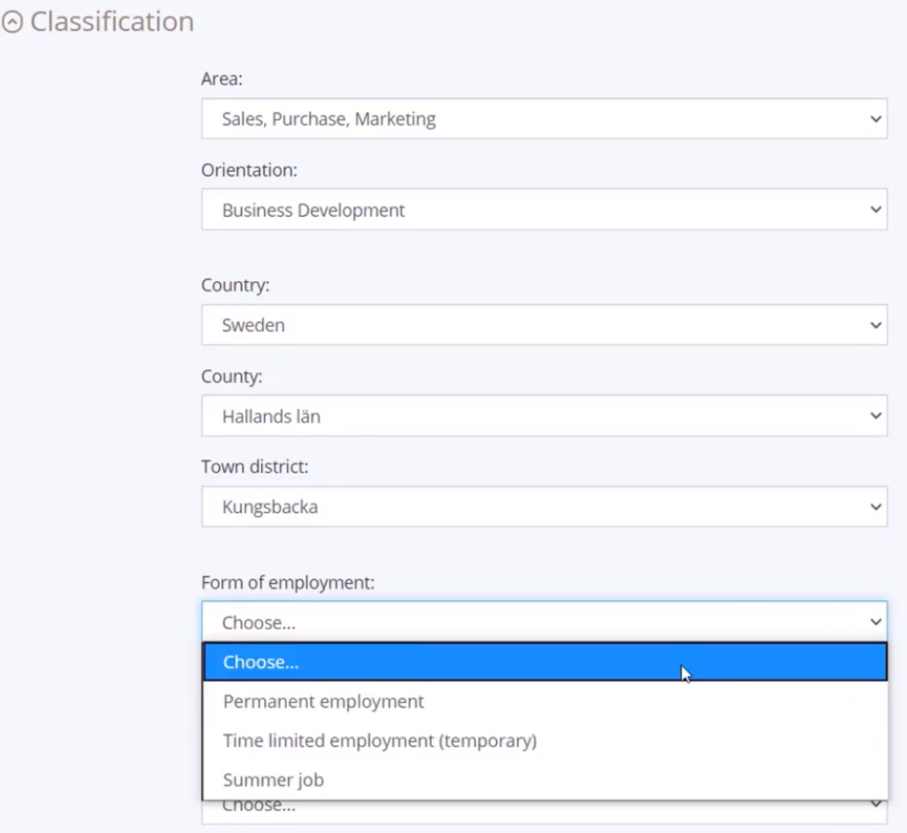Image resolution: width=907 pixels, height=833 pixels.
Task: Select Time limited employment (temporary) option
Action: tap(544, 741)
